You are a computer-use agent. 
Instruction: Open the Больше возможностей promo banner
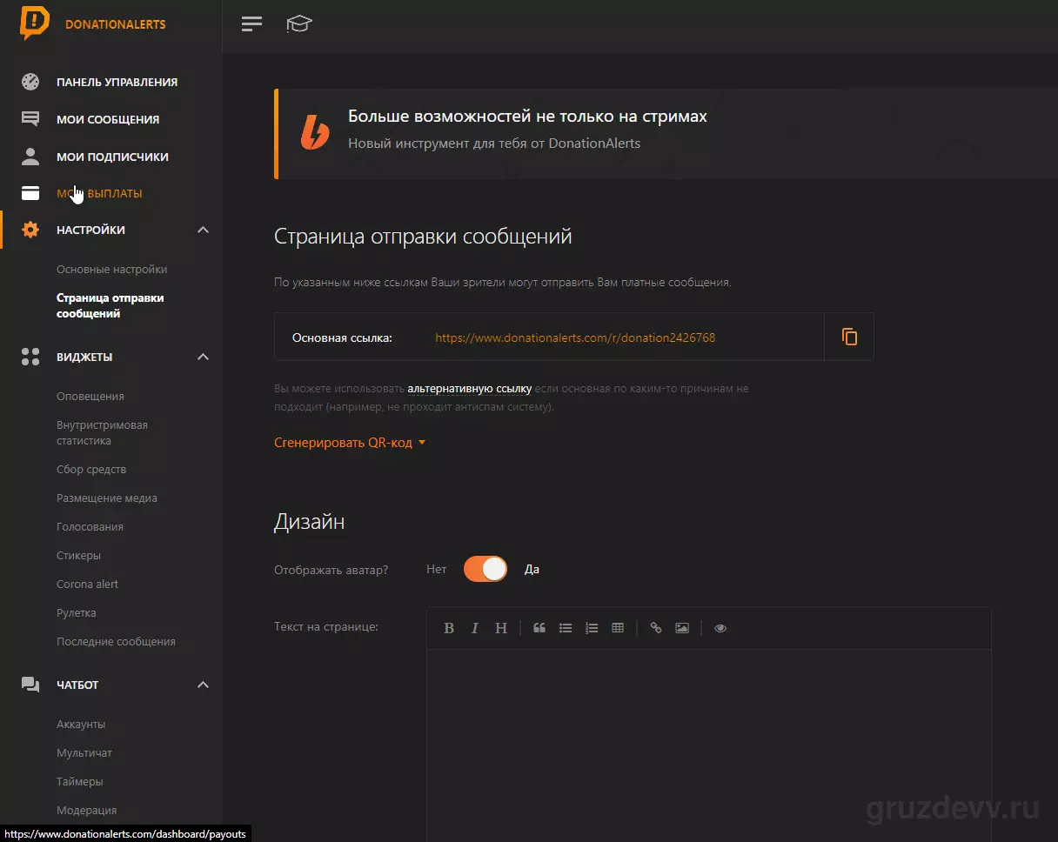coord(666,133)
